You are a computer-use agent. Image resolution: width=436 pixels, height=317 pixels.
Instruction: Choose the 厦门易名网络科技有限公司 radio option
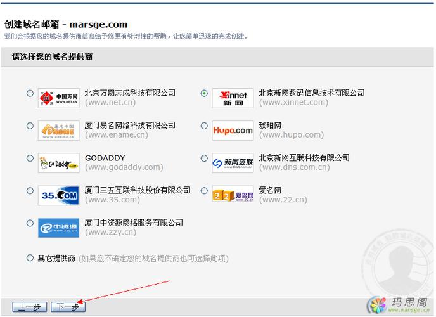click(30, 126)
